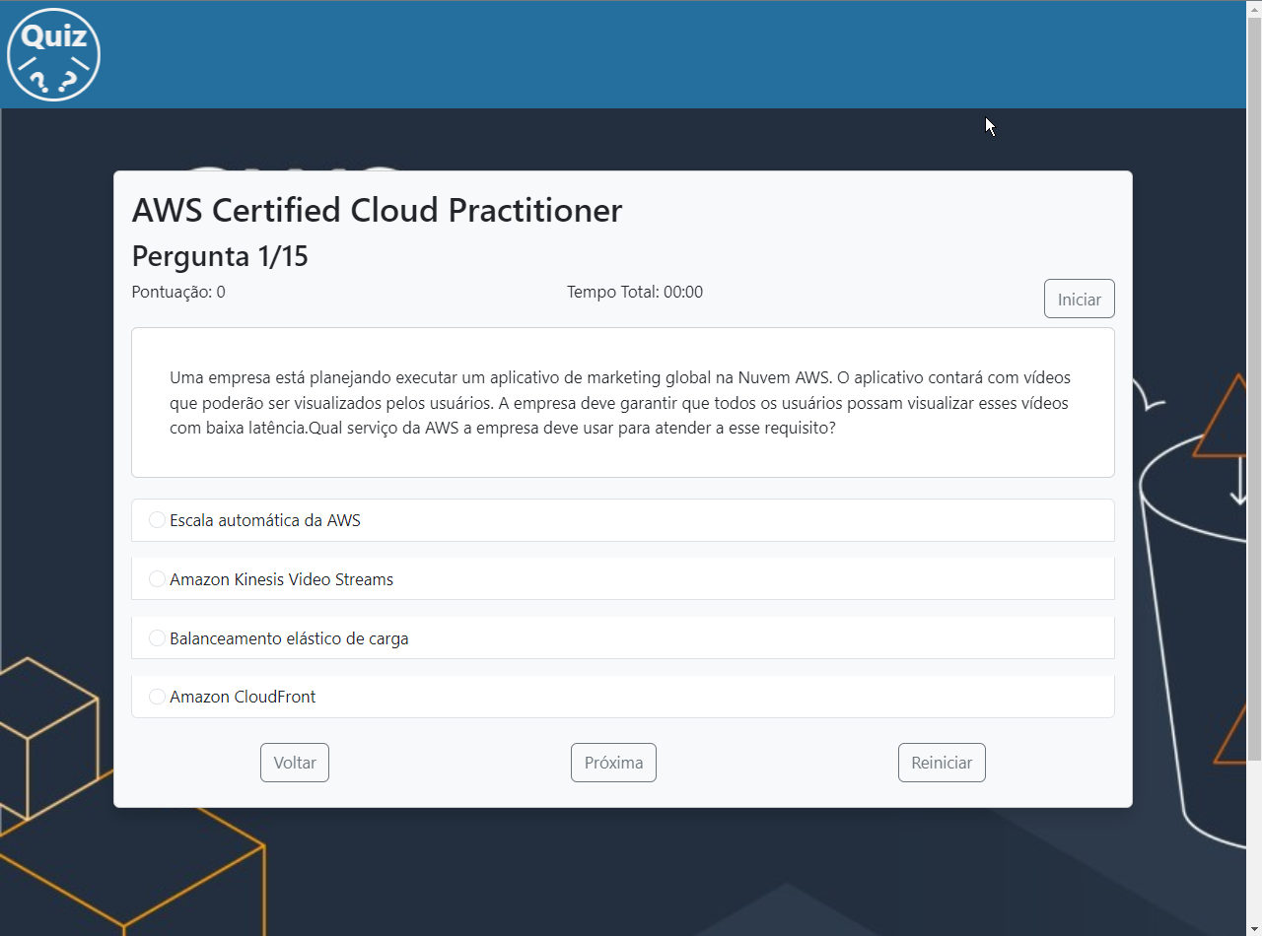Image resolution: width=1262 pixels, height=936 pixels.
Task: Click the Balanceamento elástico de carga answer label
Action: click(289, 638)
